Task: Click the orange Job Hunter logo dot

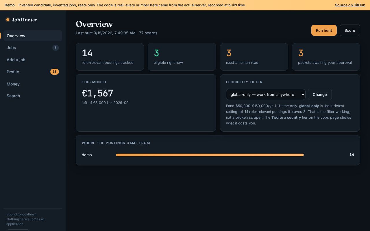Action: click(x=8, y=20)
